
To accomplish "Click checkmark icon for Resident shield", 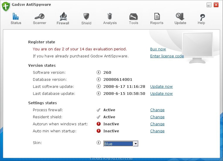I will click(x=98, y=117).
